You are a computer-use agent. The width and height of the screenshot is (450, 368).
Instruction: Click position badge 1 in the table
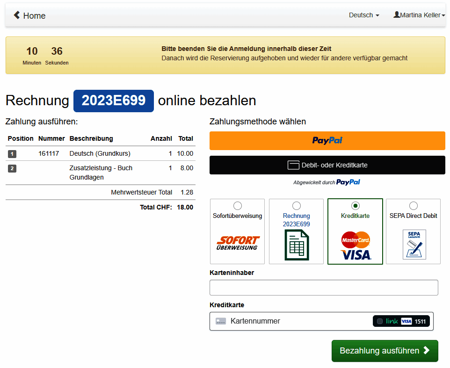click(x=12, y=154)
